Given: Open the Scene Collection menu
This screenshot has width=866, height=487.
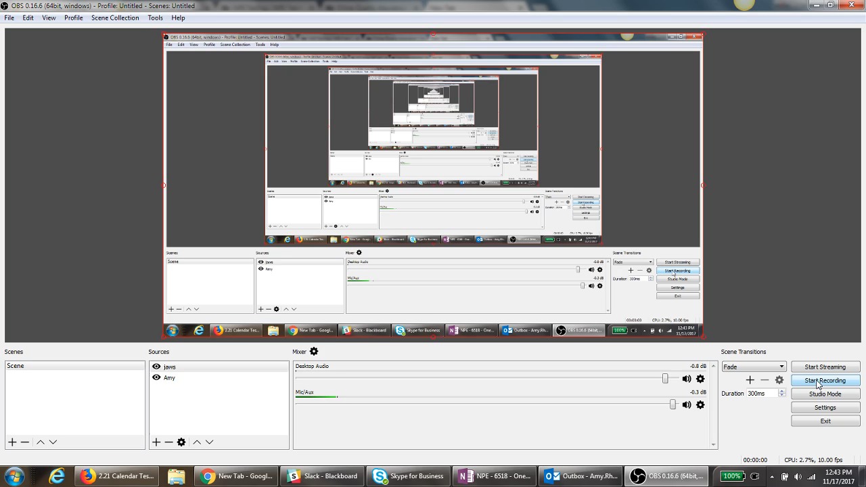Looking at the screenshot, I should click(115, 18).
